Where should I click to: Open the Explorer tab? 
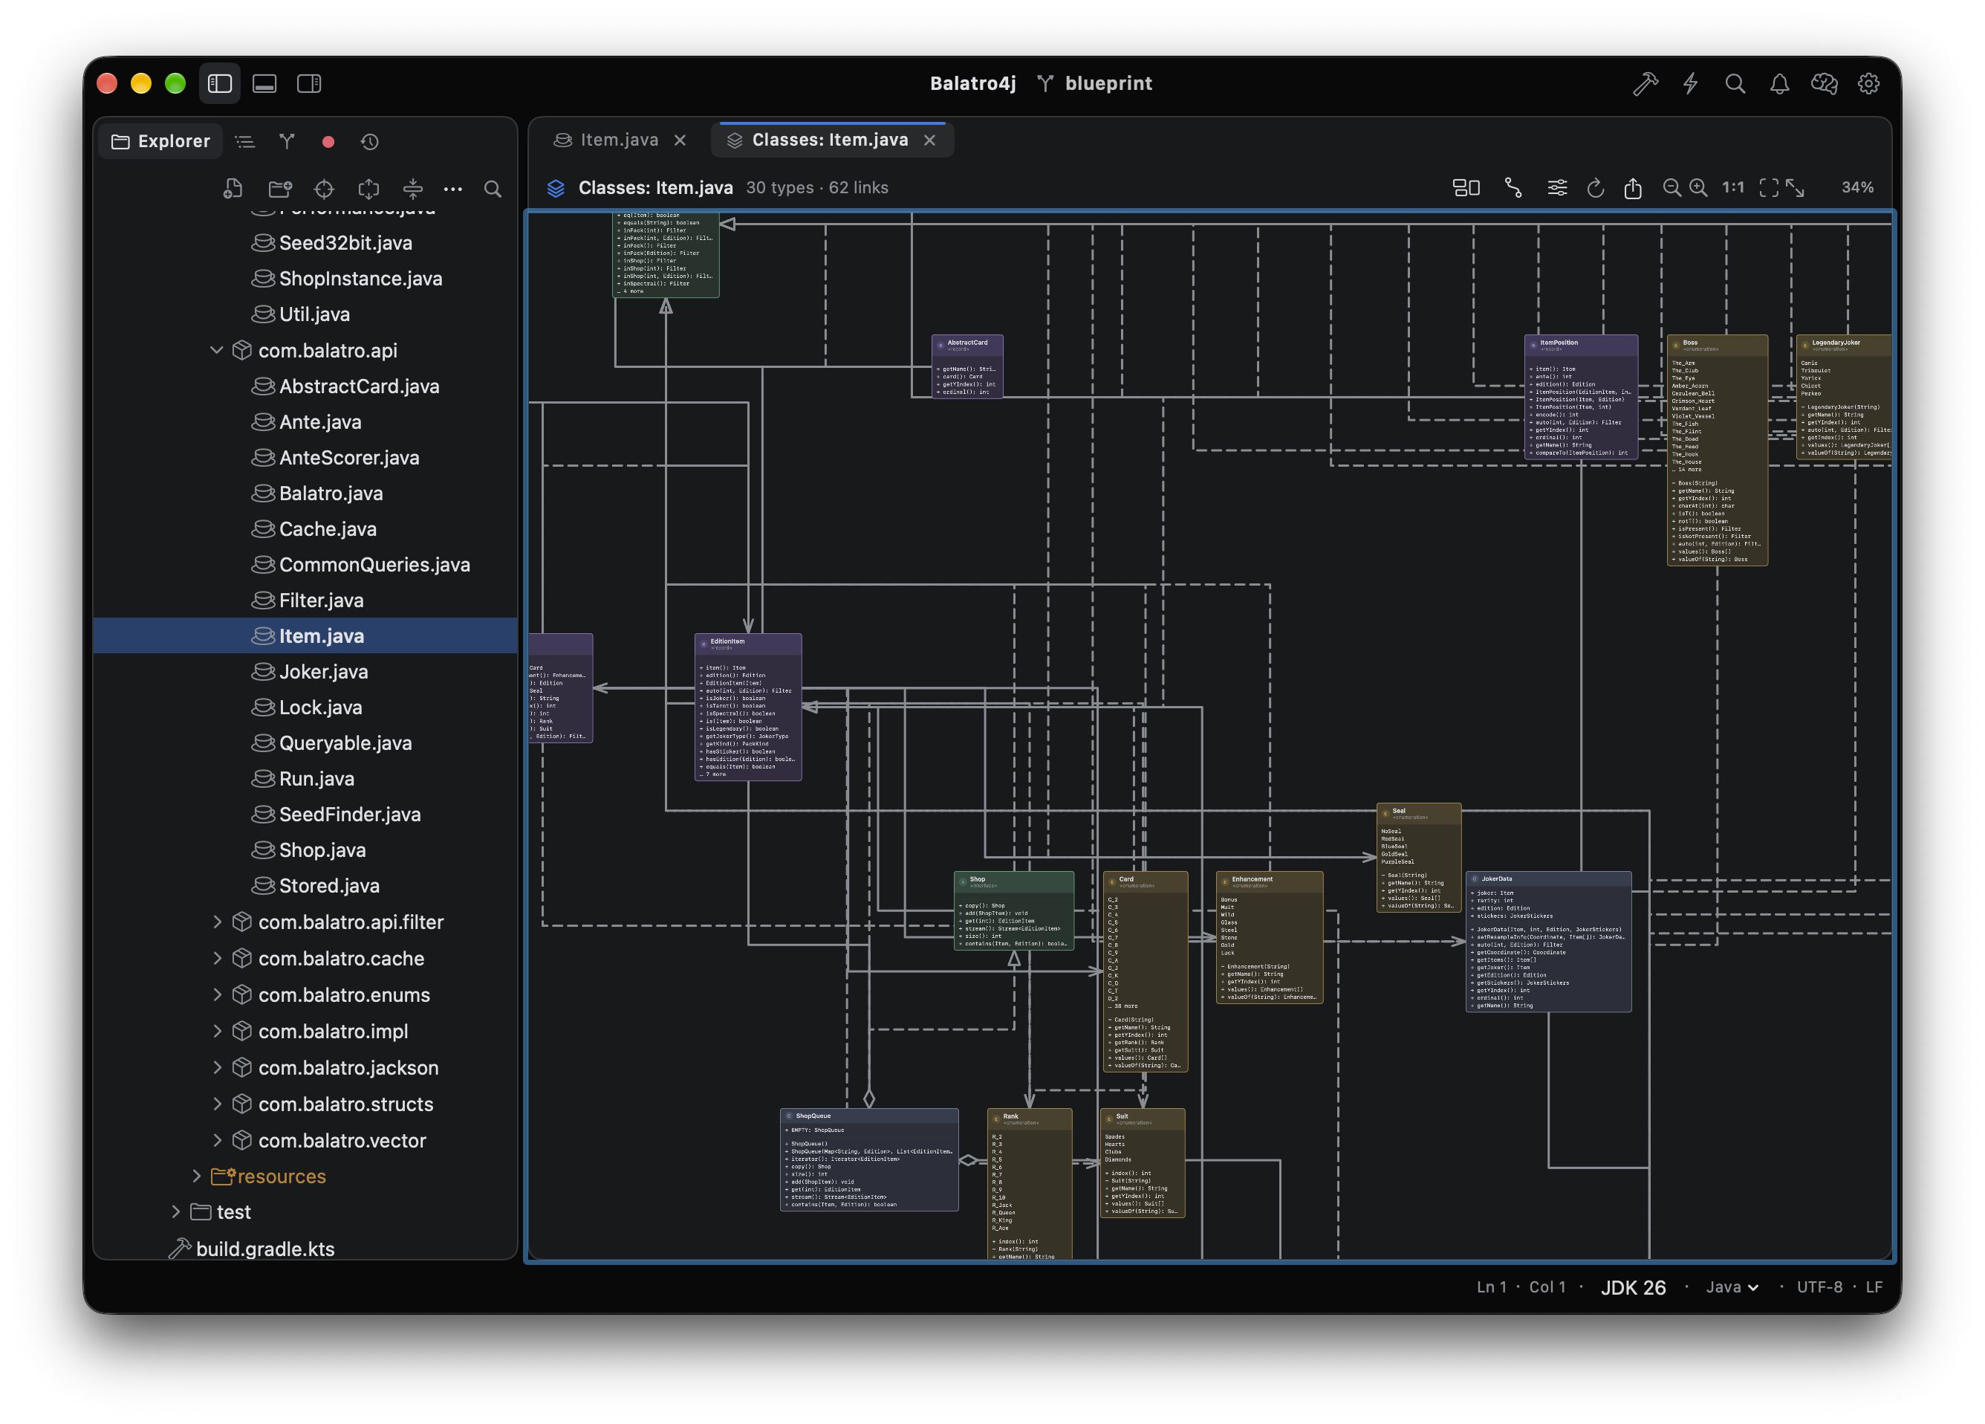161,141
